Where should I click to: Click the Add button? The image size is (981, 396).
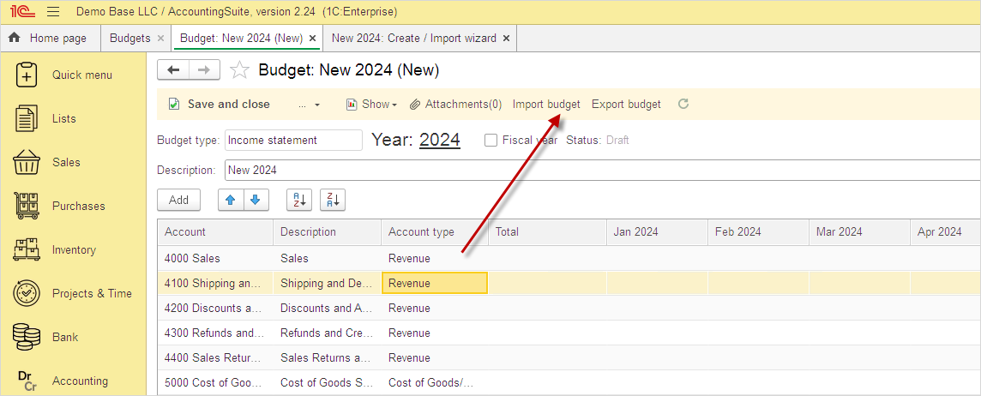click(x=178, y=201)
